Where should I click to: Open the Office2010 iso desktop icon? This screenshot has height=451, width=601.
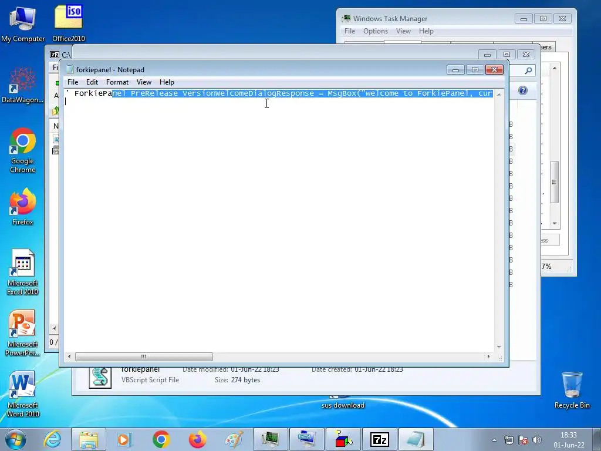point(69,23)
